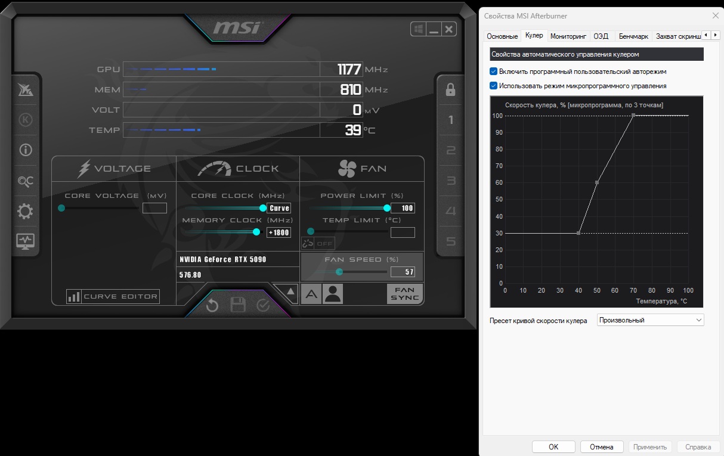Screen dimensions: 724x456
Task: Open Пресет кривой скорости кулера dropdown
Action: [x=651, y=320]
